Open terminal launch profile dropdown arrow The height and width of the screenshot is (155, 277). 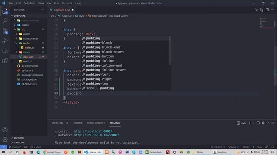pyautogui.click(x=253, y=123)
